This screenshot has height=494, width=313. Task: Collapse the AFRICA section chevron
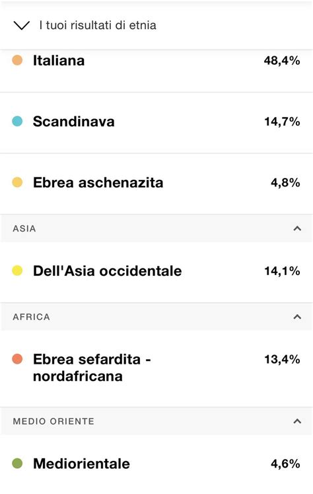297,317
